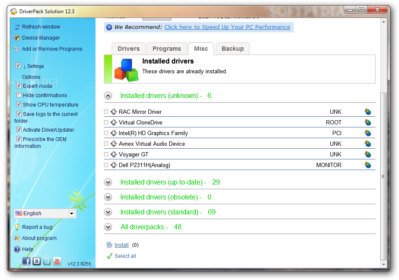Enable Hide confirmations
The image size is (399, 280).
[19, 95]
